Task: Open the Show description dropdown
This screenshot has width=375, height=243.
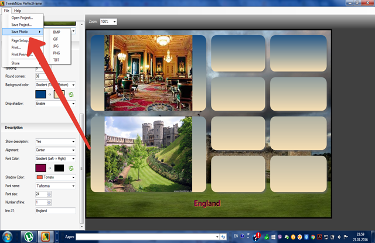Action: (54, 141)
